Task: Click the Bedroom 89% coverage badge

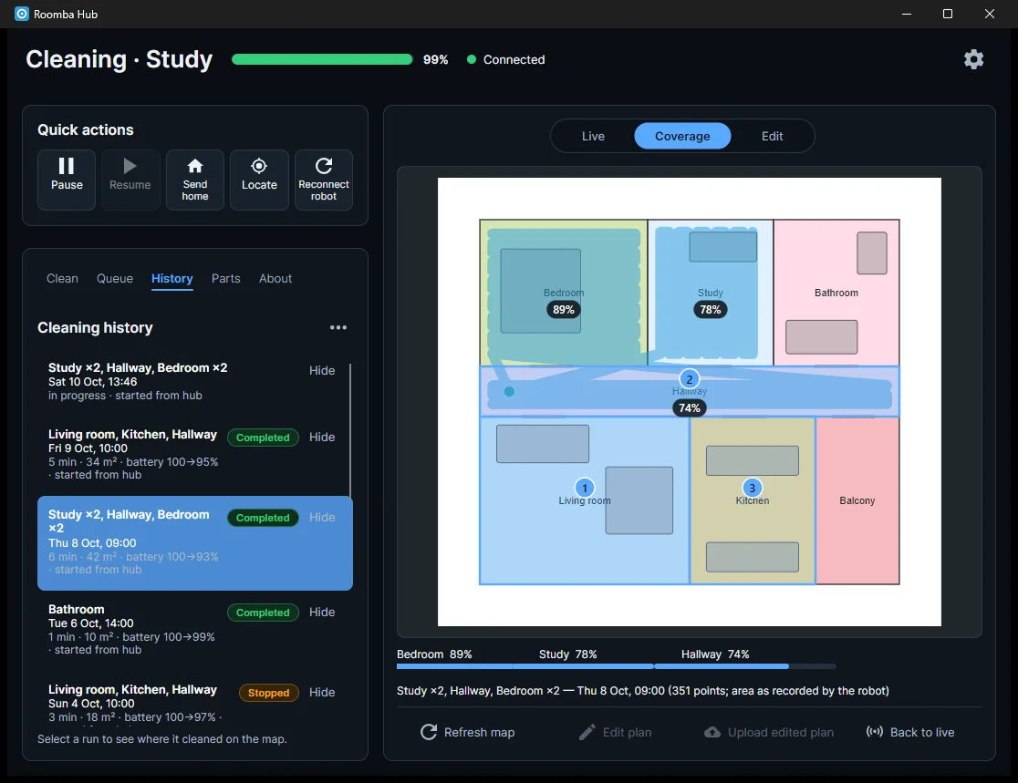Action: [564, 309]
